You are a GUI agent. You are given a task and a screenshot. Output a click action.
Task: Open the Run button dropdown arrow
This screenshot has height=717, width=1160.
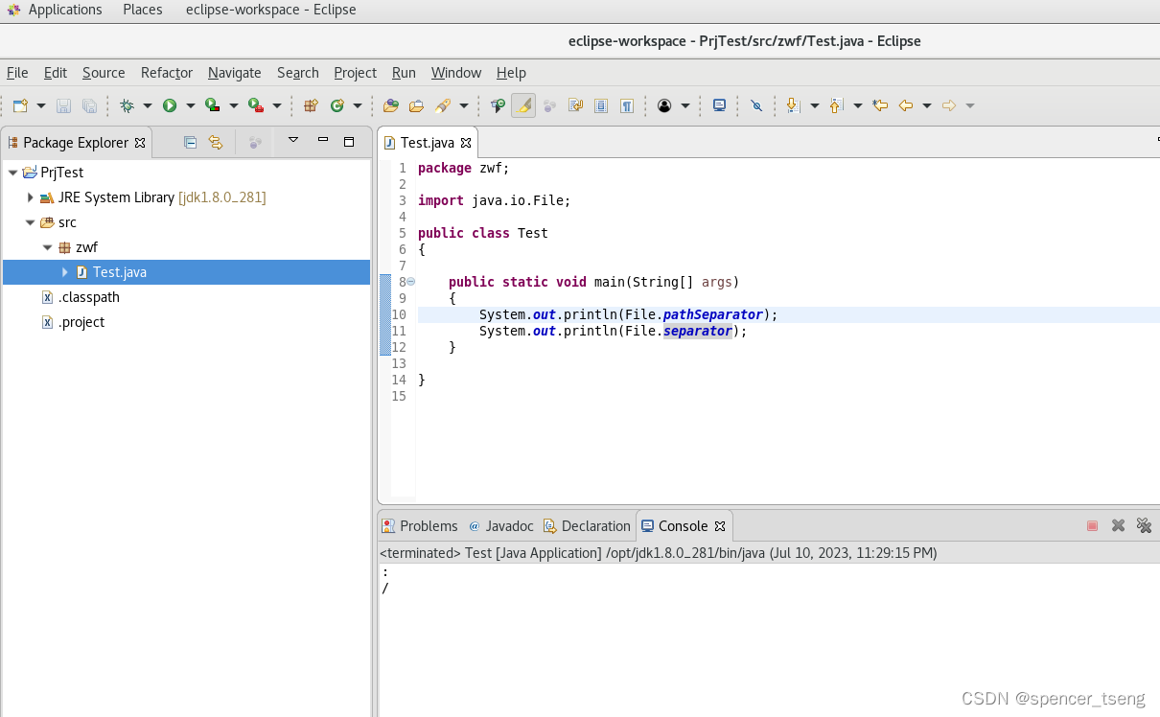(192, 105)
